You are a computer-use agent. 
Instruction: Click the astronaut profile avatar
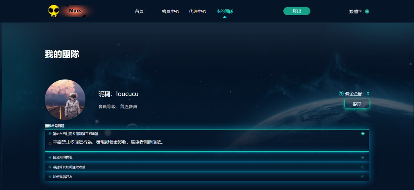tap(65, 100)
